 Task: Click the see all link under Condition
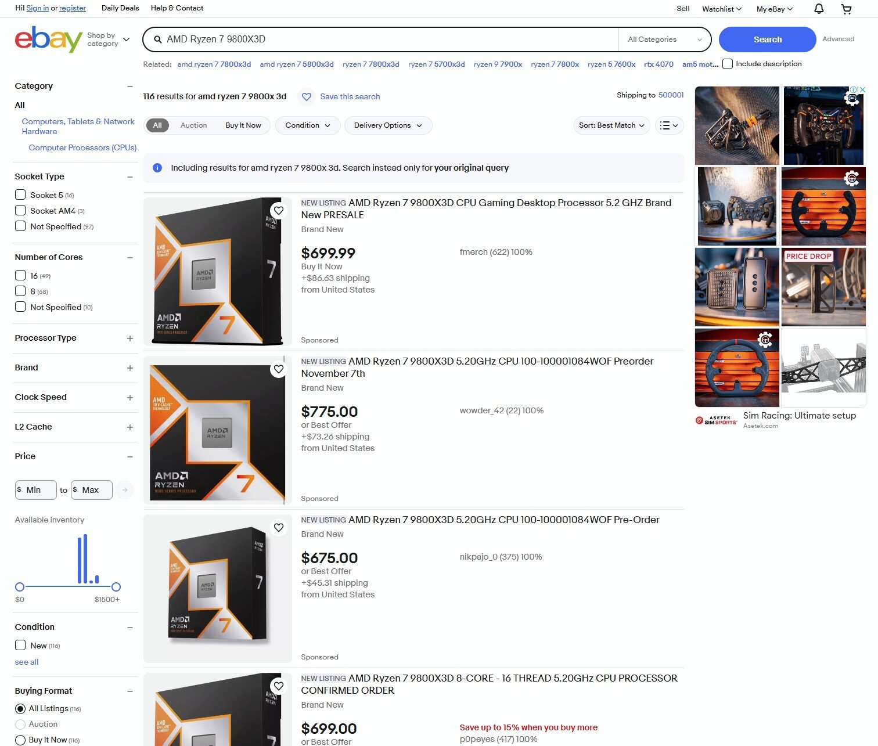point(27,662)
